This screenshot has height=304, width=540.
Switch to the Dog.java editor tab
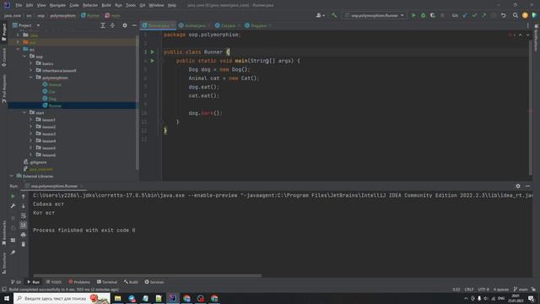tap(258, 25)
